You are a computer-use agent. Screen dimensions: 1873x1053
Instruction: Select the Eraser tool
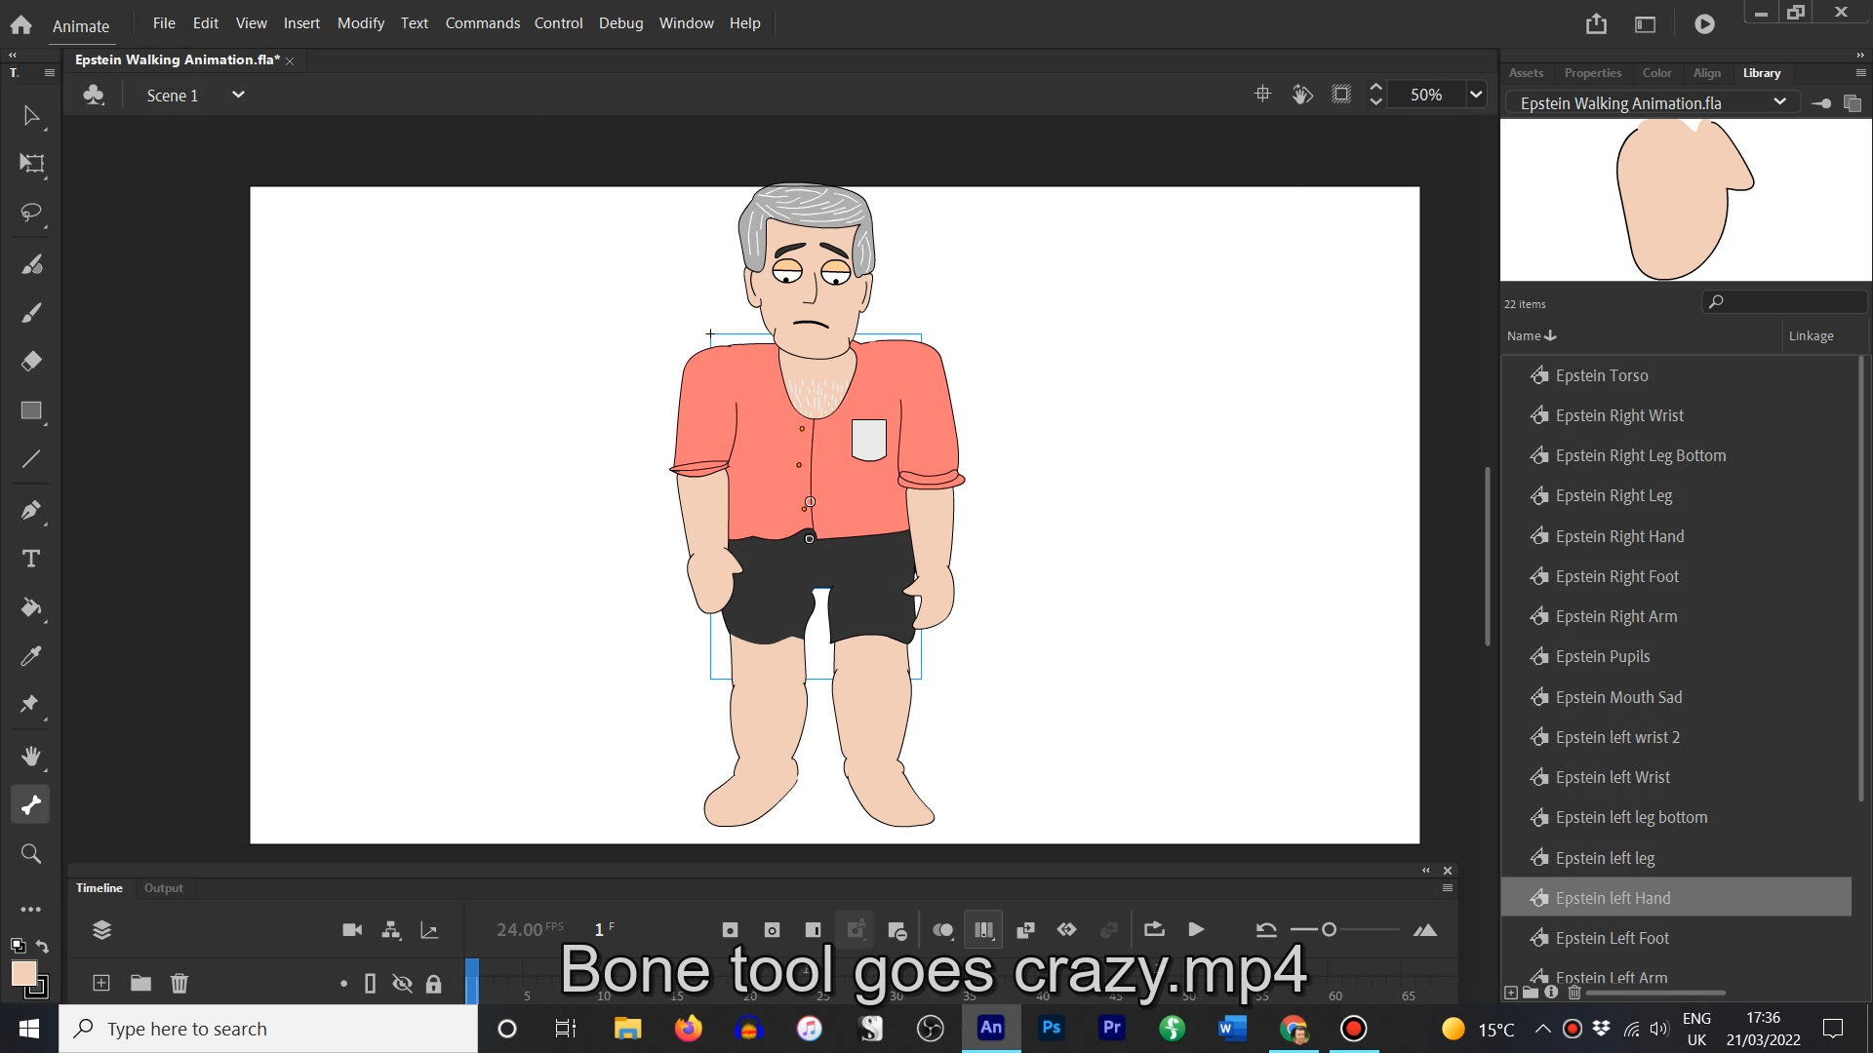(x=30, y=362)
